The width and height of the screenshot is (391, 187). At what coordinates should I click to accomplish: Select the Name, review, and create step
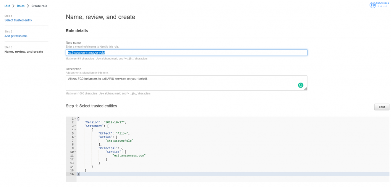[x=24, y=51]
